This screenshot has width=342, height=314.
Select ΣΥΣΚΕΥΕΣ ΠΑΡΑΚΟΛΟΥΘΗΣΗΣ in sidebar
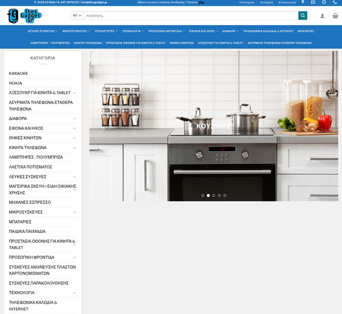coord(39,283)
